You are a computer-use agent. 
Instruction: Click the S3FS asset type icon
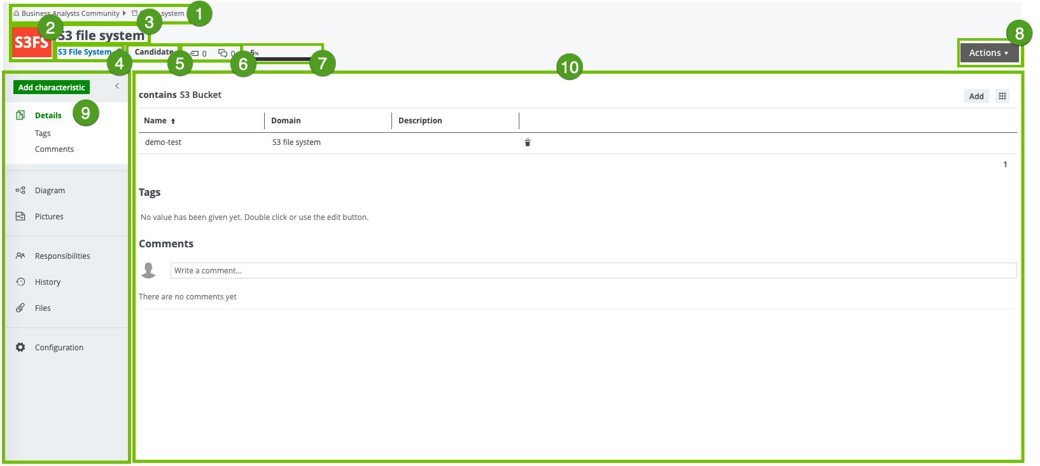click(31, 43)
